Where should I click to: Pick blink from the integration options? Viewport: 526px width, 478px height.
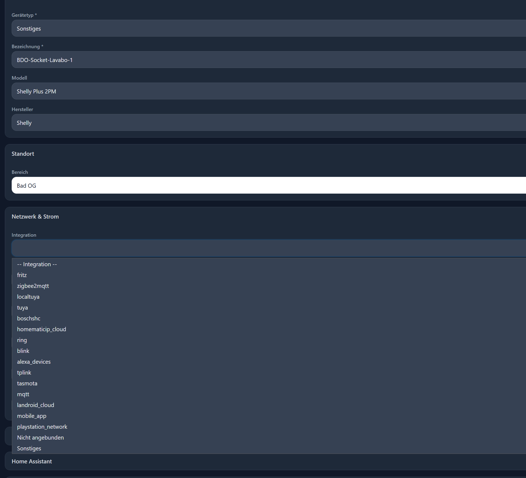coord(23,351)
